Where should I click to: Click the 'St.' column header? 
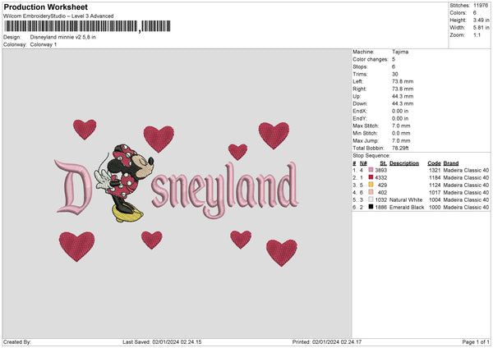point(383,163)
